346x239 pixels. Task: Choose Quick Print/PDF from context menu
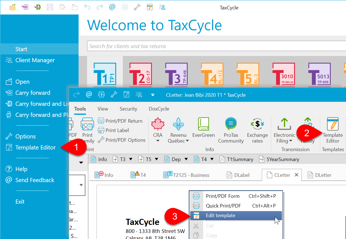[x=236, y=206]
